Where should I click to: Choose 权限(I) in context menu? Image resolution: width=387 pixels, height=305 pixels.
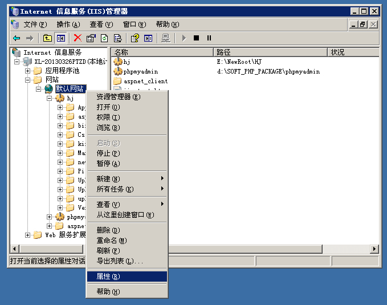pyautogui.click(x=127, y=117)
